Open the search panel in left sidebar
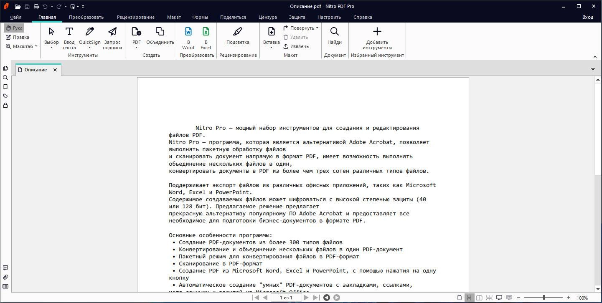The height and width of the screenshot is (303, 602). tap(5, 78)
